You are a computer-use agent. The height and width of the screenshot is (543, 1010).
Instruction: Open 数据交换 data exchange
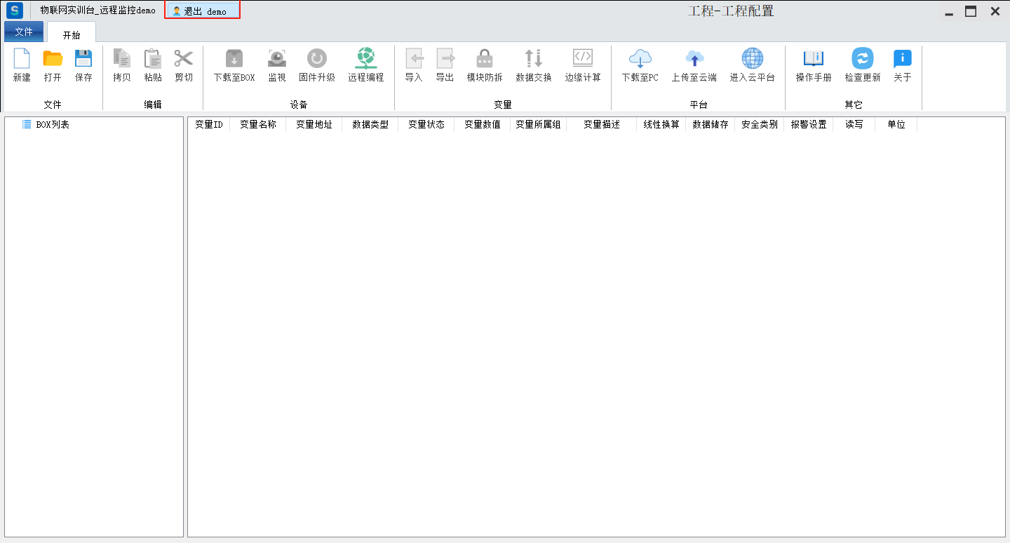(534, 59)
